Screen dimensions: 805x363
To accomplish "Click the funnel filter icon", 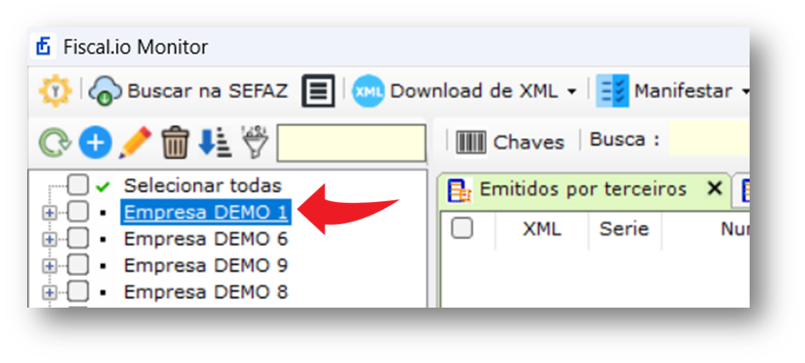I will (256, 142).
